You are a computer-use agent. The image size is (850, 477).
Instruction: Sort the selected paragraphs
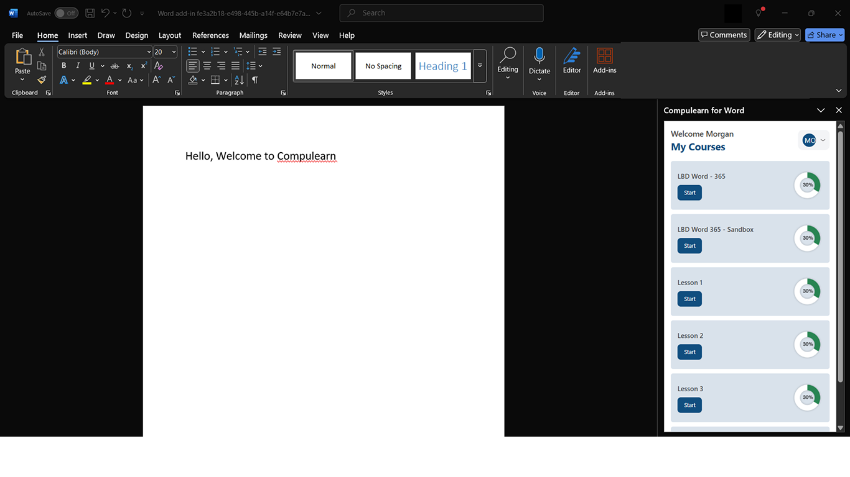coord(239,80)
